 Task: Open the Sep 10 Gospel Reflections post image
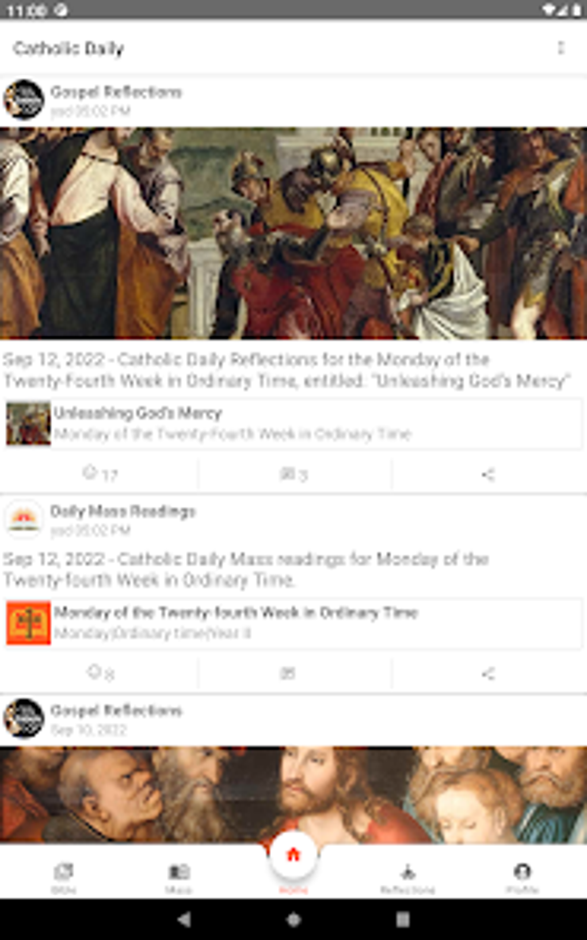point(293,795)
